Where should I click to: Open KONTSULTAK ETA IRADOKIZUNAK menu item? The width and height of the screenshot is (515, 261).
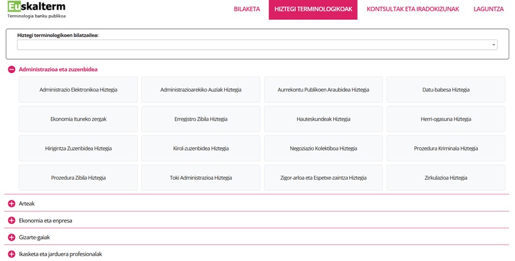coord(413,9)
